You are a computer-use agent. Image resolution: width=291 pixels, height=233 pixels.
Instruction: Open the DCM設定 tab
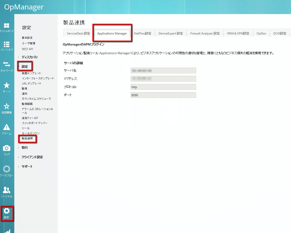[x=280, y=33]
